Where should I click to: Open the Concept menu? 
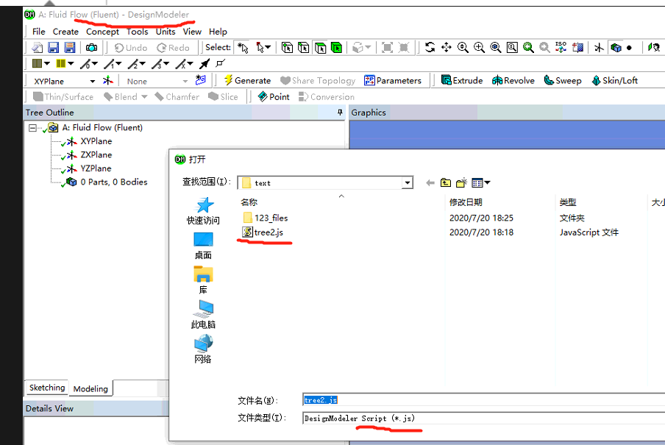102,32
